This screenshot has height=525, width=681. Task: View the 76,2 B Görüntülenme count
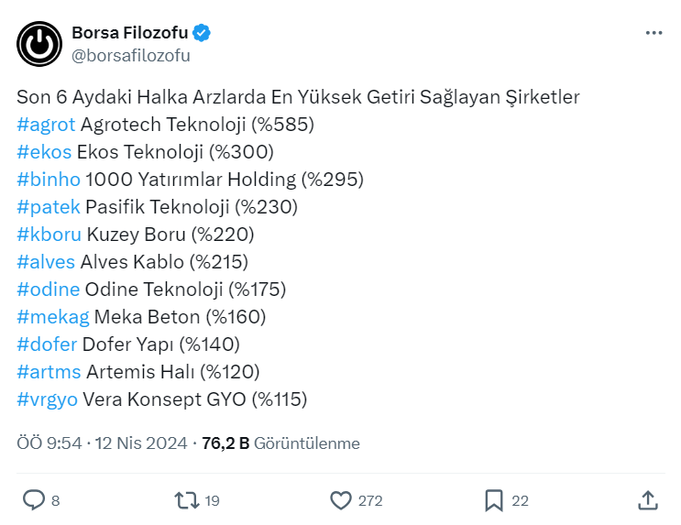click(x=280, y=443)
